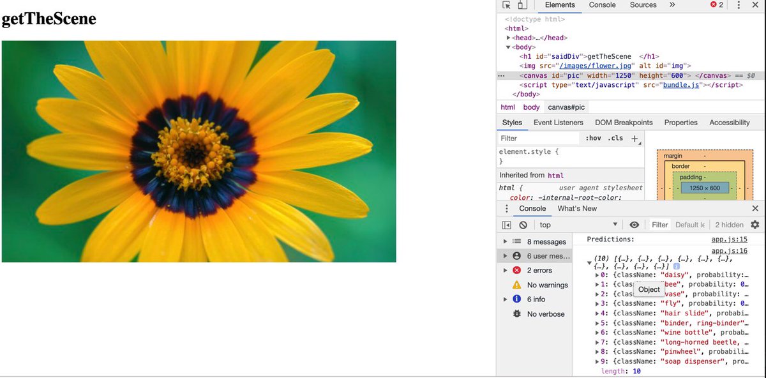766x378 pixels.
Task: Add a new style rule with plus icon
Action: (x=635, y=139)
